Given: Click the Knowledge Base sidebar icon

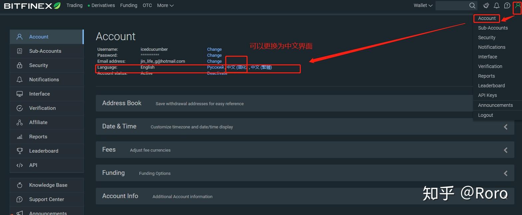Looking at the screenshot, I should pyautogui.click(x=20, y=185).
